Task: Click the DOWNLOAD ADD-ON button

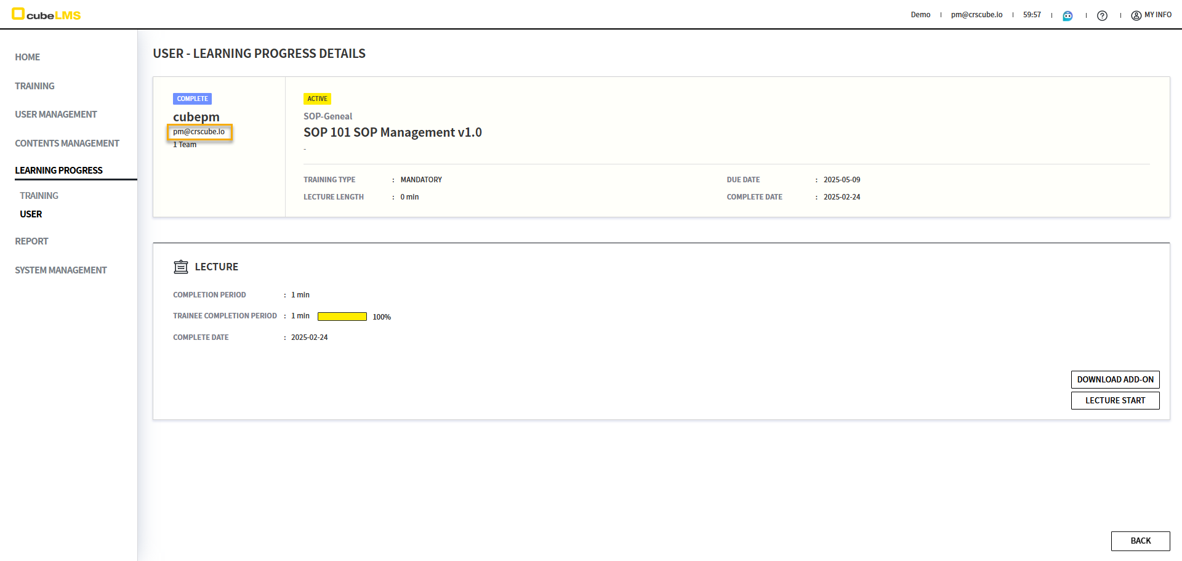Action: click(1115, 379)
